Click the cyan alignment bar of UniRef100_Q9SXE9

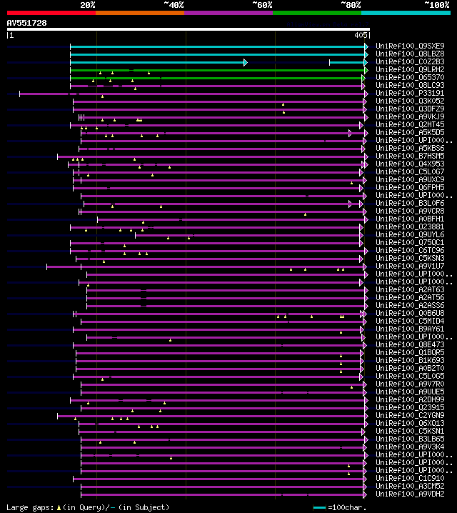219,46
